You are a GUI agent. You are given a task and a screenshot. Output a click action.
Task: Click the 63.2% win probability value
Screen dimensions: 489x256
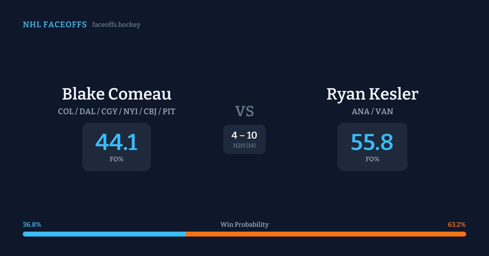pyautogui.click(x=456, y=225)
